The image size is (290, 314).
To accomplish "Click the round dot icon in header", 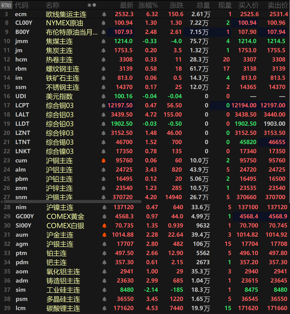I will tap(94, 5).
